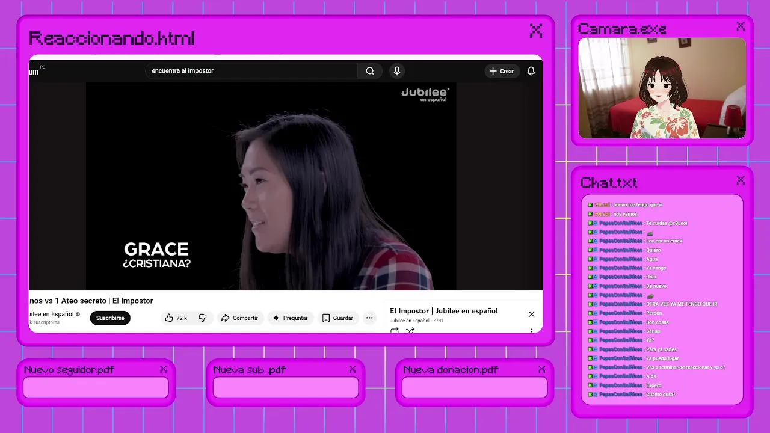Subscribe using the Suscribirse button
The image size is (770, 433).
point(110,318)
